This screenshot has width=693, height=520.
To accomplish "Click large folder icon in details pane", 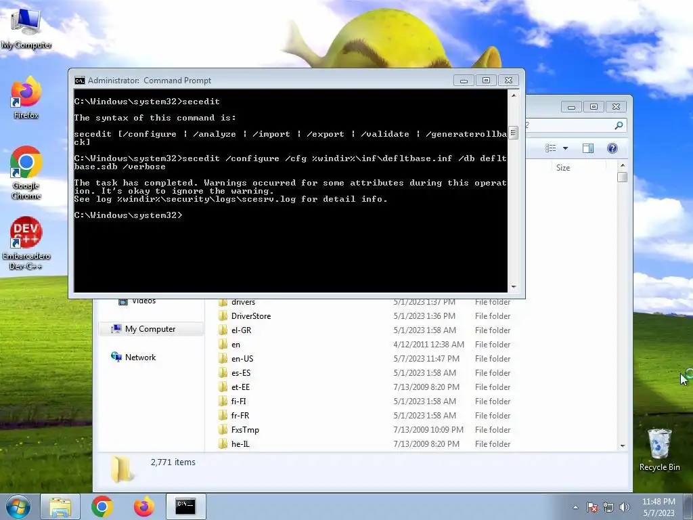I will pos(122,469).
